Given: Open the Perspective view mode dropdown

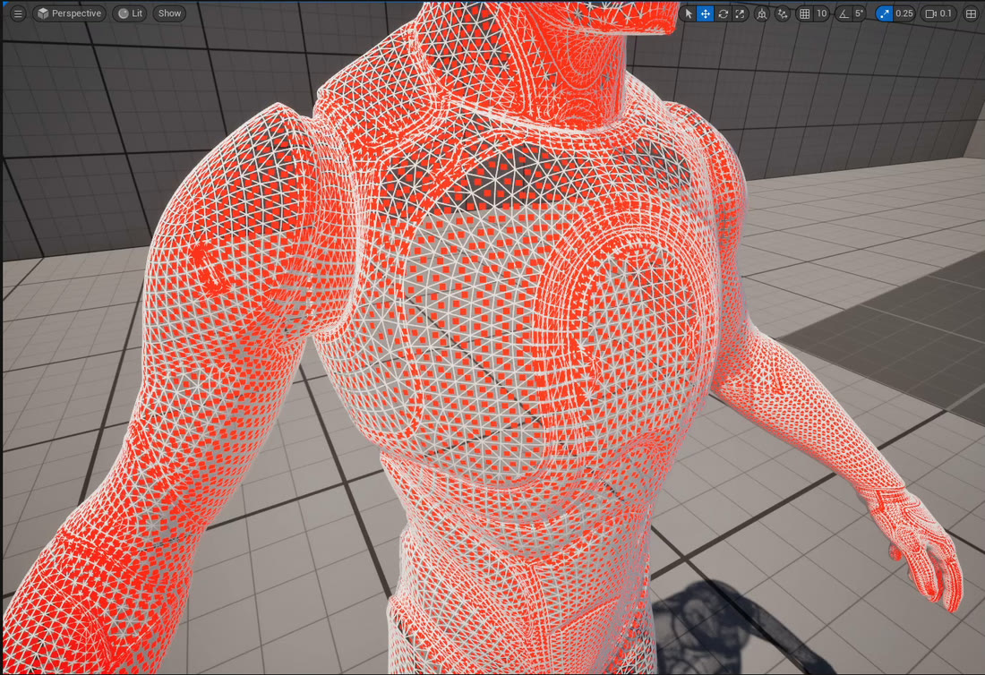Looking at the screenshot, I should click(x=69, y=13).
